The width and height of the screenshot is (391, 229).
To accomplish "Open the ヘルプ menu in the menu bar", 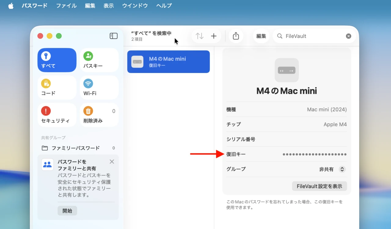I will [x=164, y=6].
